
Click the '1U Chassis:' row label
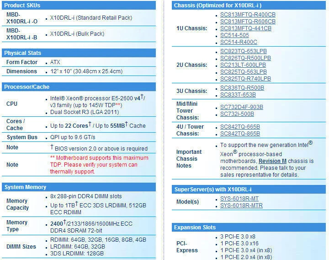pyautogui.click(x=192, y=28)
